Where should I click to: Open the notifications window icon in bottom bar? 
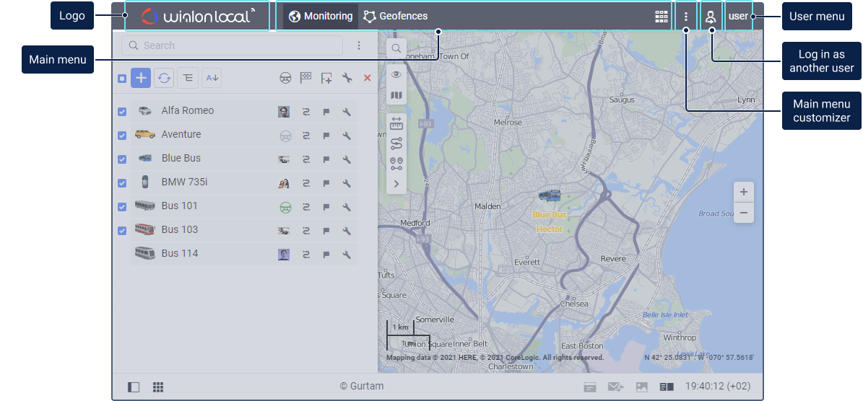pyautogui.click(x=590, y=387)
